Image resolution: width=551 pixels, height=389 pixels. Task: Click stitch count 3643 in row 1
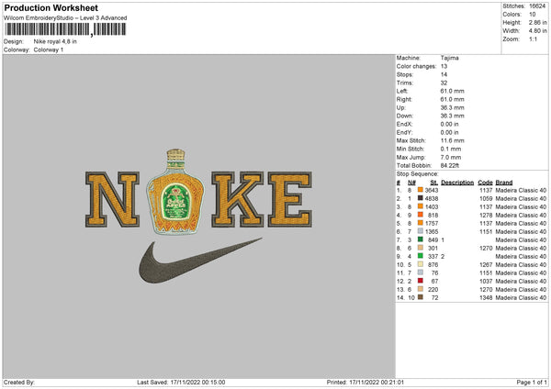pyautogui.click(x=432, y=190)
